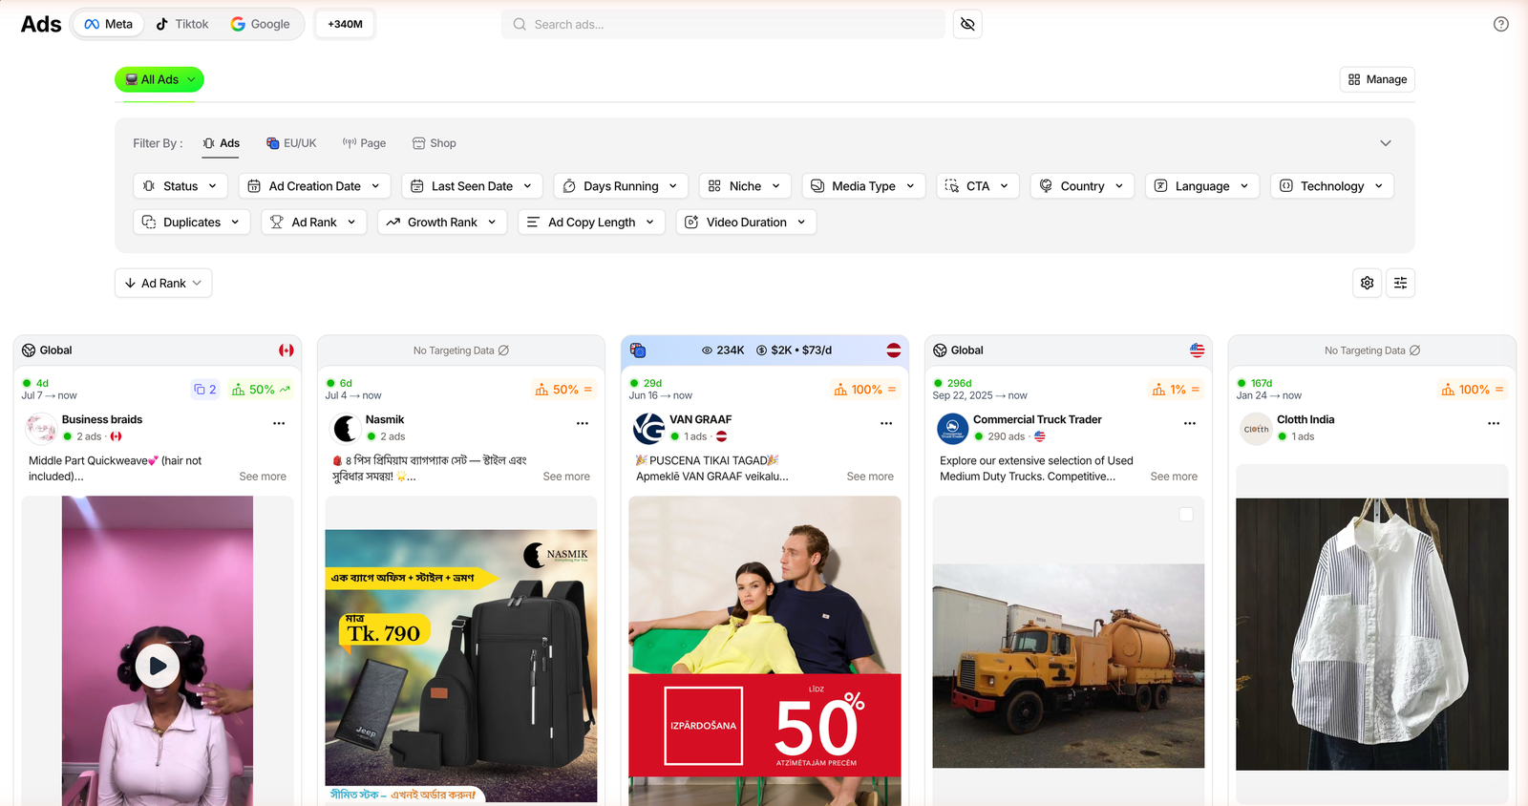The width and height of the screenshot is (1528, 806).
Task: Collapse the filter panel chevron
Action: [x=1386, y=143]
